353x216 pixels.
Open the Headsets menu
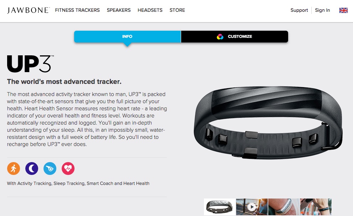(150, 10)
